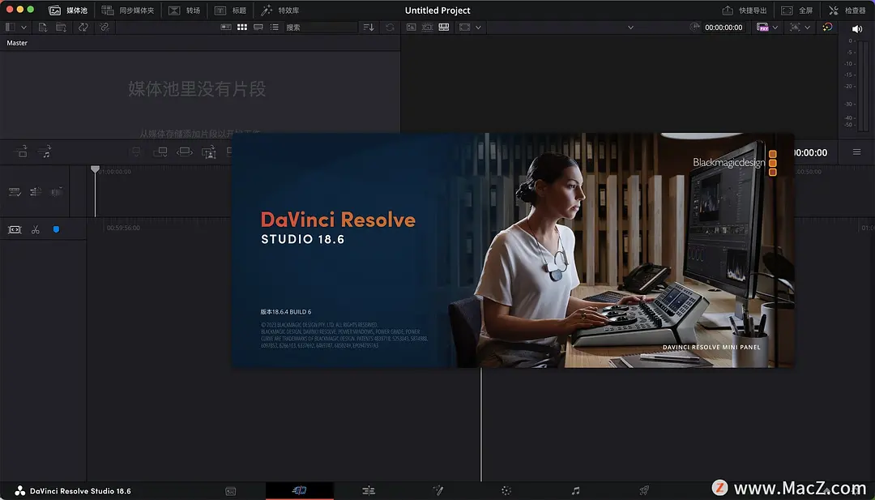
Task: Open the Sync Bin panel
Action: tap(128, 10)
